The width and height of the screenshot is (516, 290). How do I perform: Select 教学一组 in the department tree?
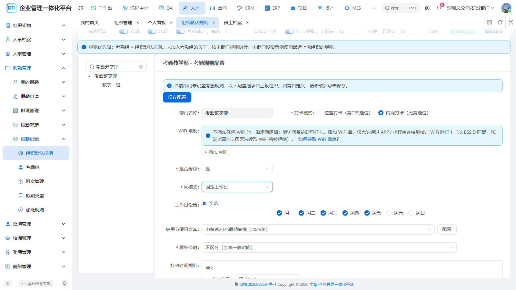click(111, 85)
